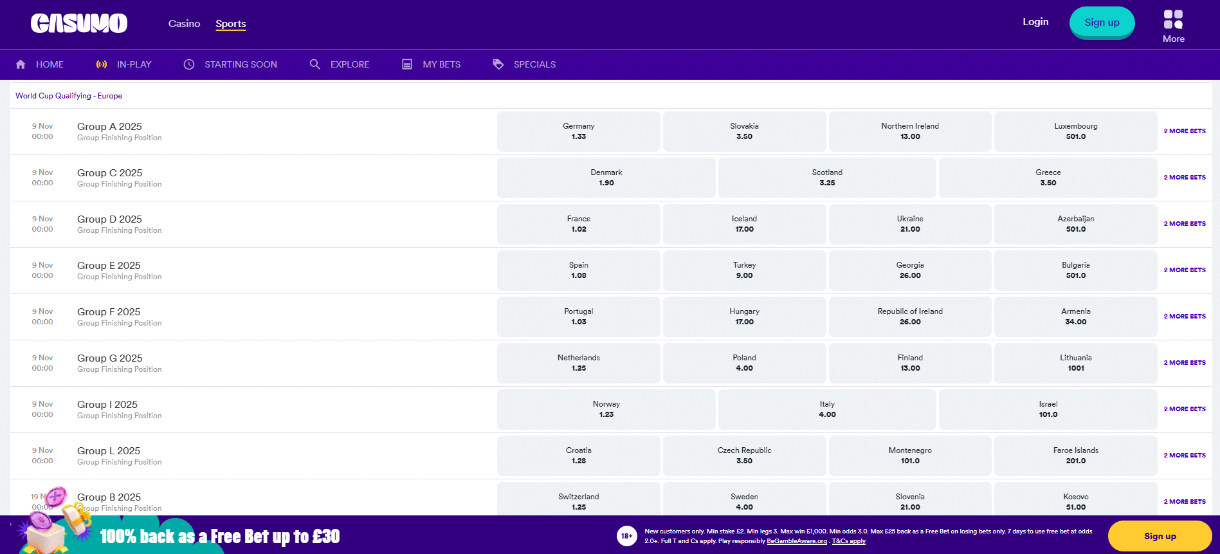Open the HOME menu item
Viewport: 1220px width, 554px height.
click(50, 64)
